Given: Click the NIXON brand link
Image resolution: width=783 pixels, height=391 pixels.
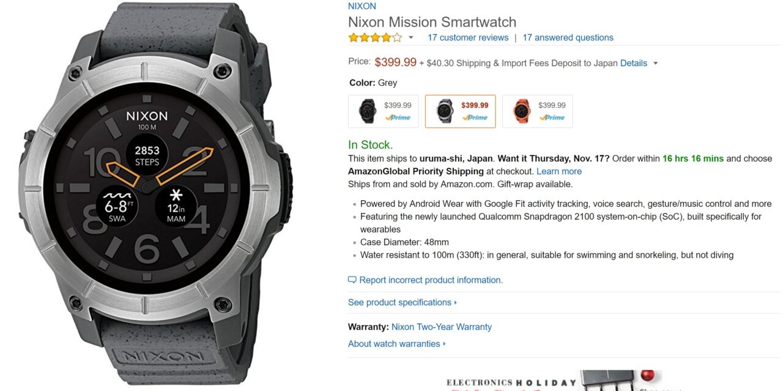Looking at the screenshot, I should [x=362, y=6].
